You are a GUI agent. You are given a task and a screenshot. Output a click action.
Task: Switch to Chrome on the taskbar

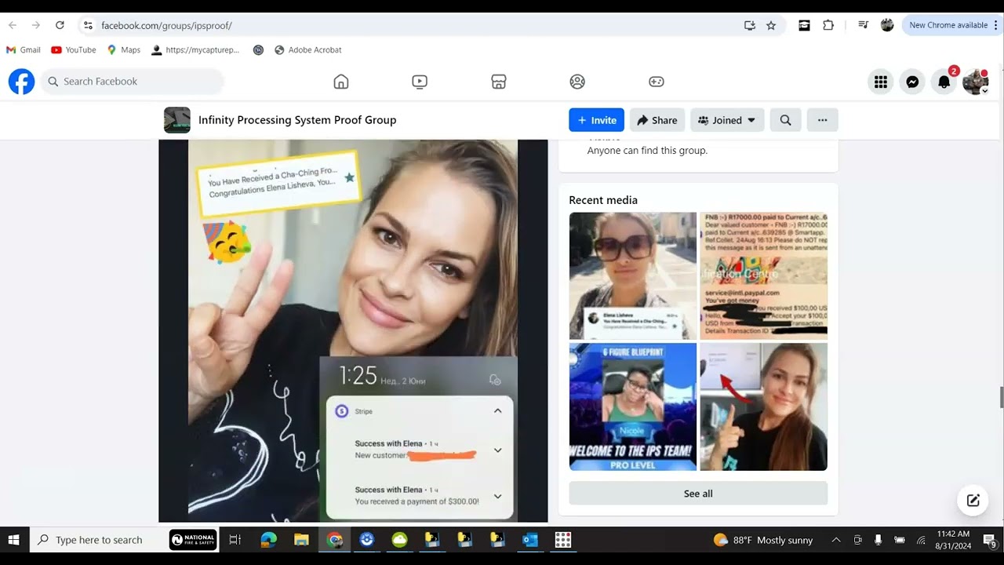click(335, 540)
